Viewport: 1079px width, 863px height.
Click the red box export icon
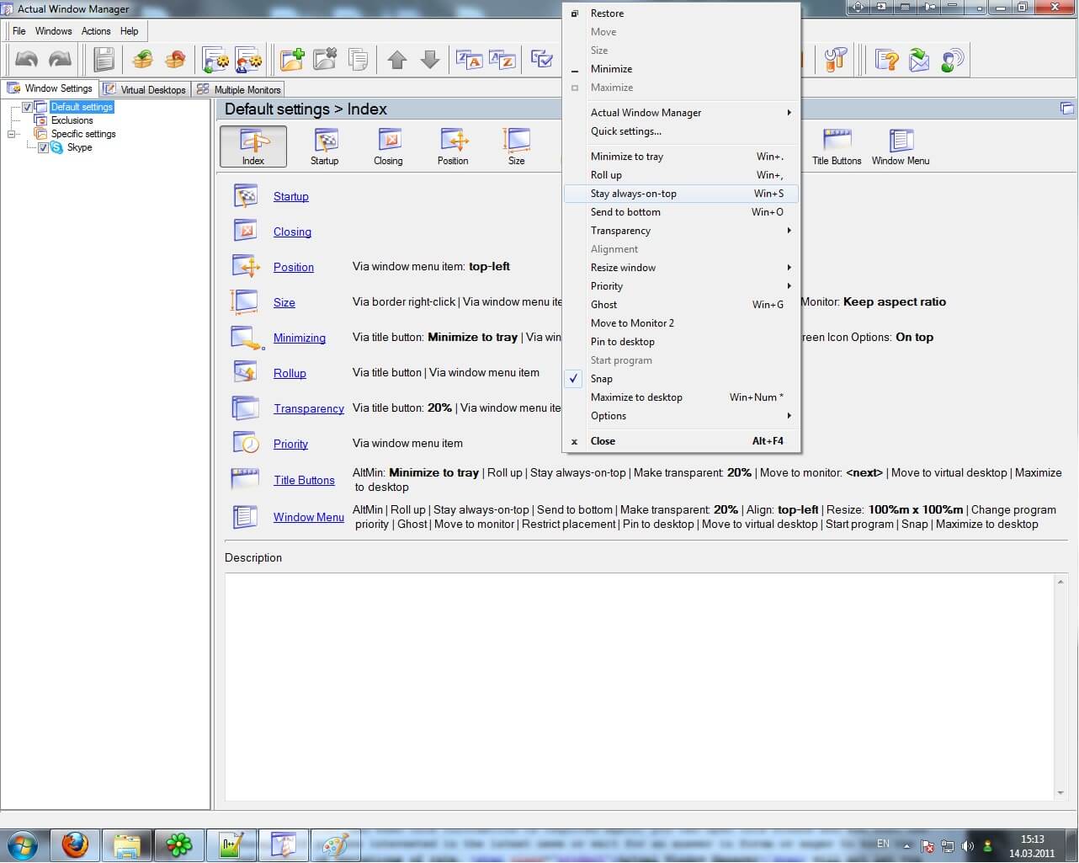pos(175,60)
